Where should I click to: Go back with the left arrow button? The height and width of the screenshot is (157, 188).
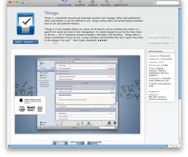tap(23, 2)
